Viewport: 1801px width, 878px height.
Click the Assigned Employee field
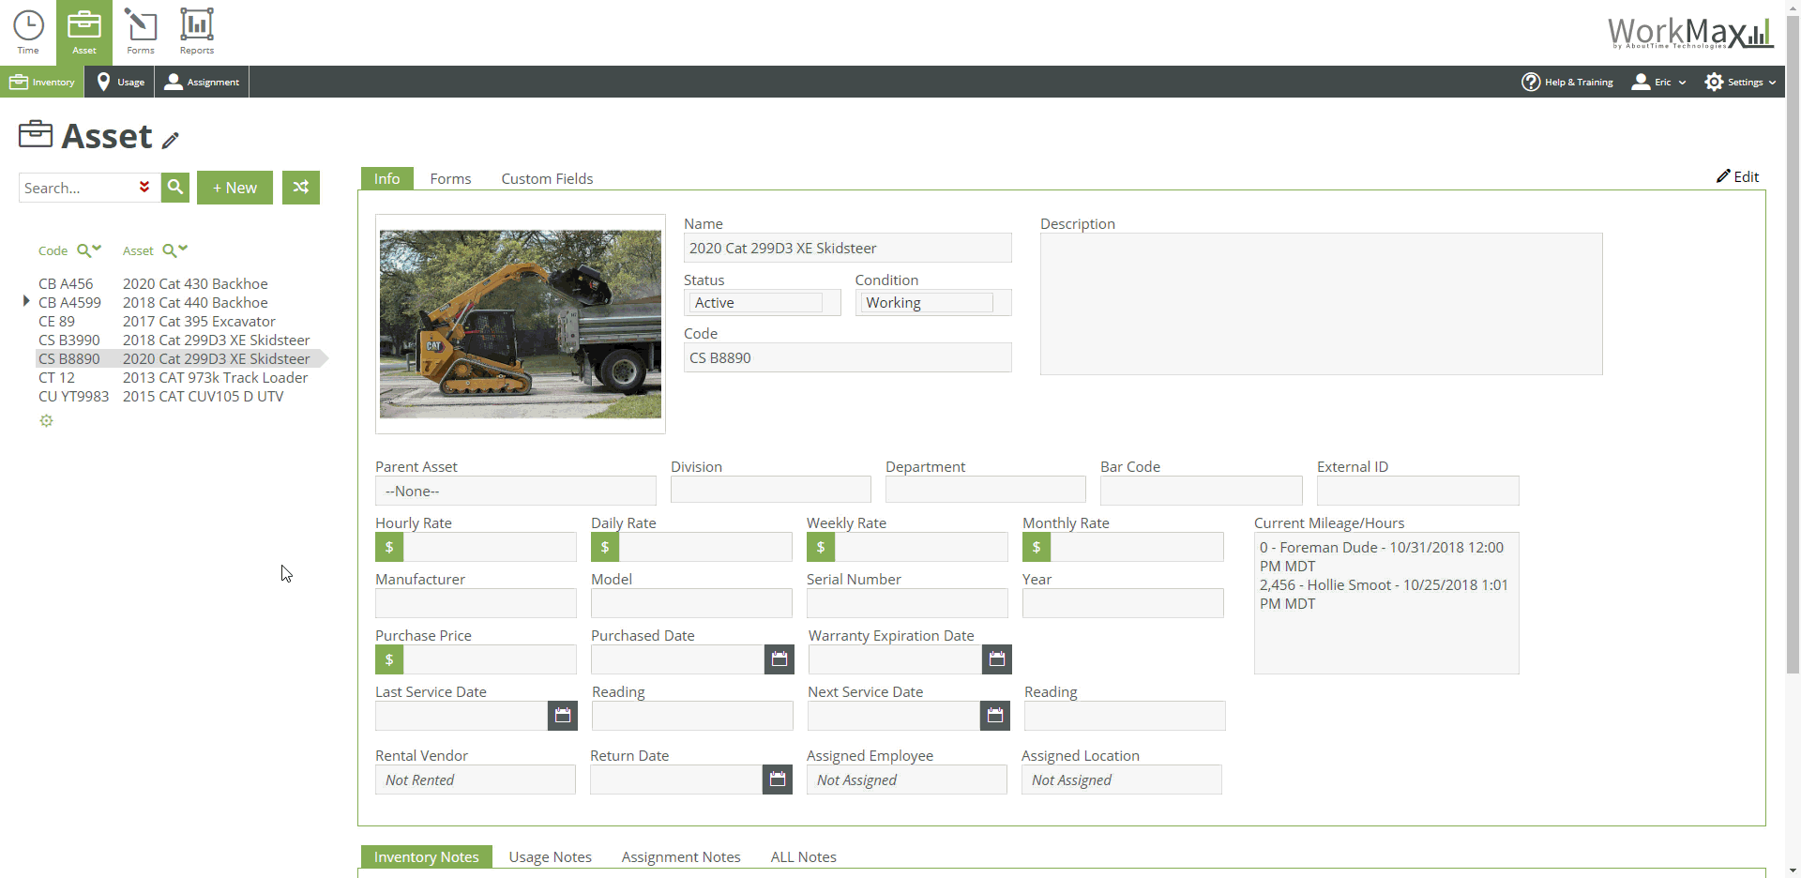[906, 780]
